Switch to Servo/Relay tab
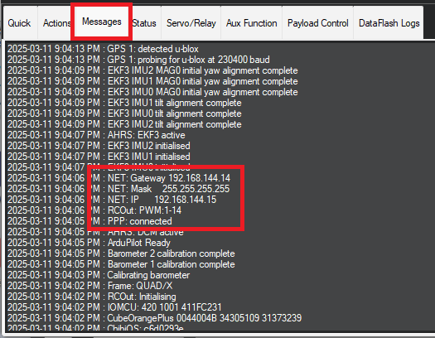The image size is (435, 338). click(x=191, y=23)
